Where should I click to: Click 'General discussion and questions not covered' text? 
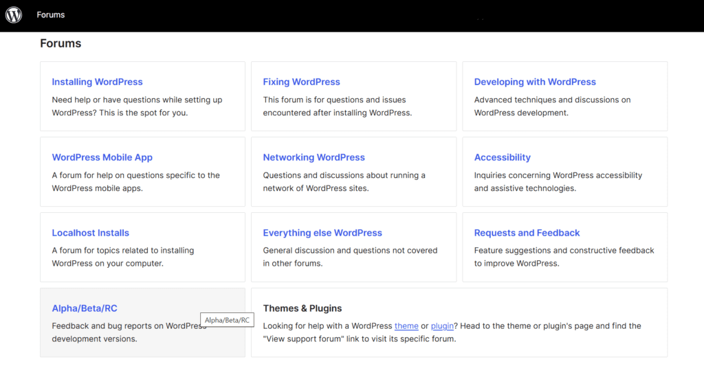coord(350,257)
